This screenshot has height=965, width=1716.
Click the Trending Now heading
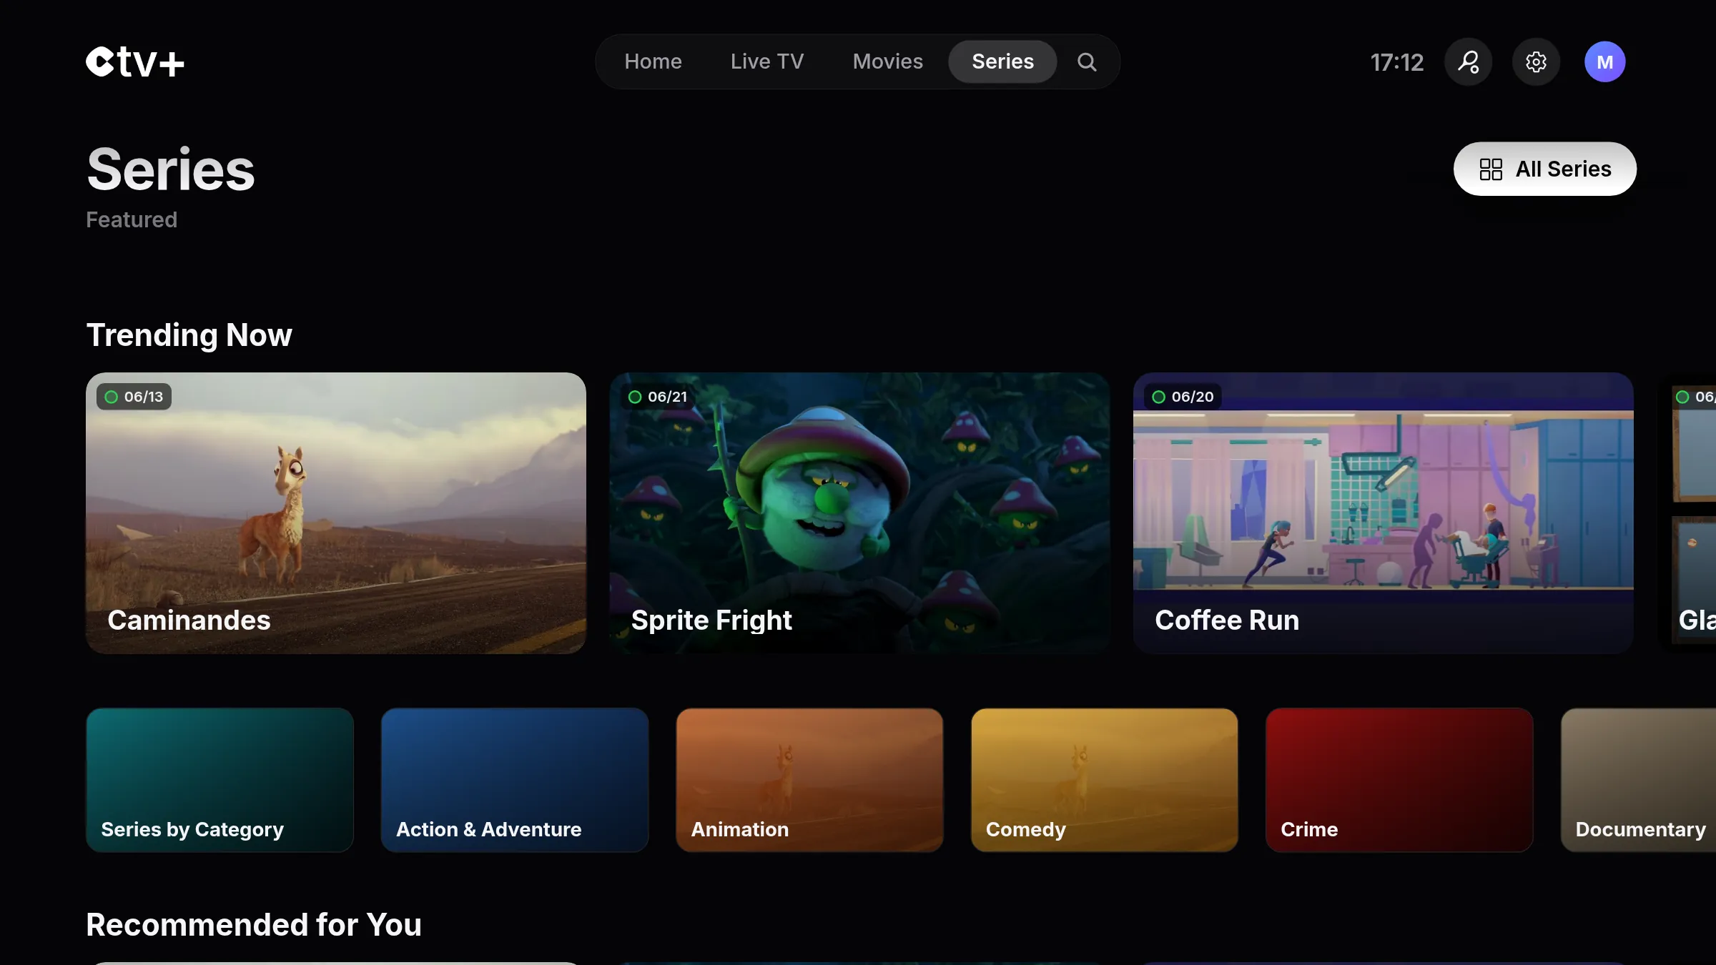pos(189,335)
